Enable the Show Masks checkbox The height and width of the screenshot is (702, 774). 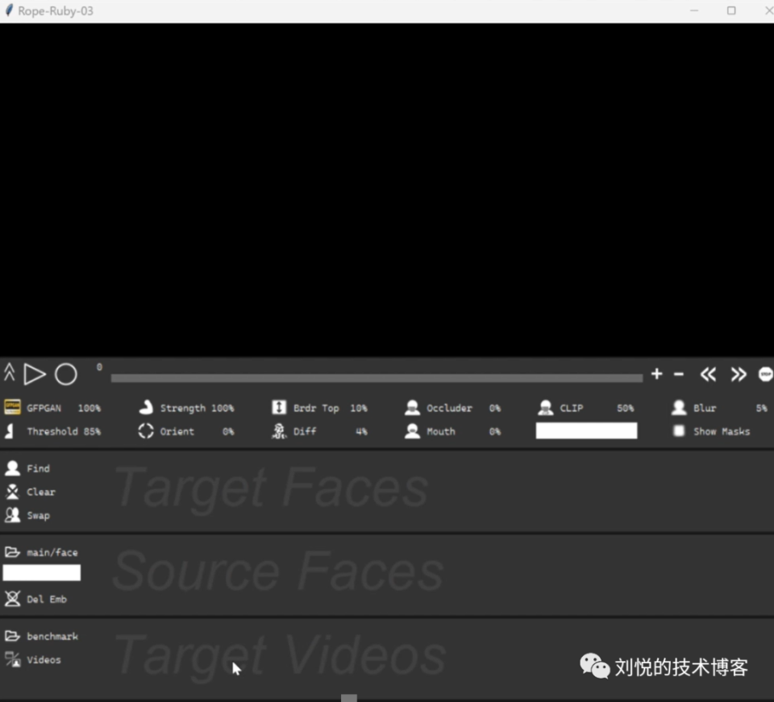[679, 430]
